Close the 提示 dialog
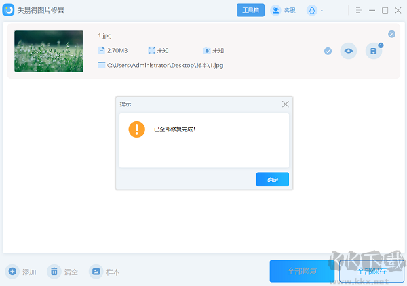Screen dimensions: 407x286 pos(286,104)
